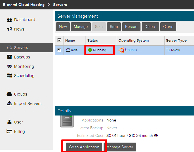This screenshot has height=152, width=194.
Task: Click the Running status text
Action: pos(100,50)
